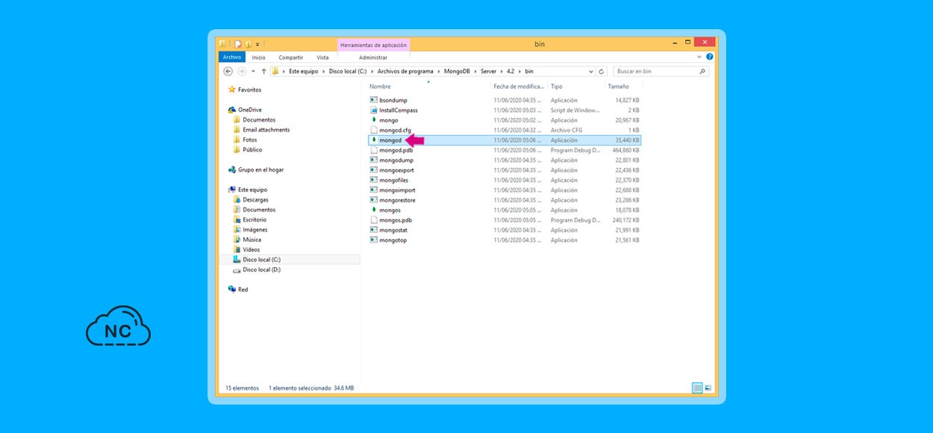This screenshot has width=933, height=433.
Task: Click the mongod.pdb file icon
Action: point(374,150)
